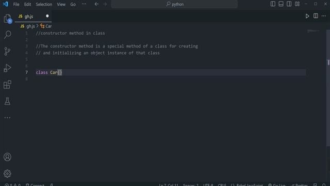The height and width of the screenshot is (186, 330).
Task: Open errors and warnings in status bar
Action: click(12, 184)
